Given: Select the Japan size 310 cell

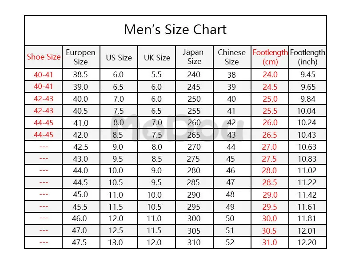Looking at the screenshot, I should click(x=194, y=243).
